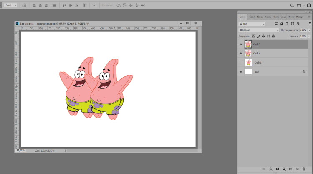Hide Слой 5 layer via eye icon
313x174 pixels.
241,44
